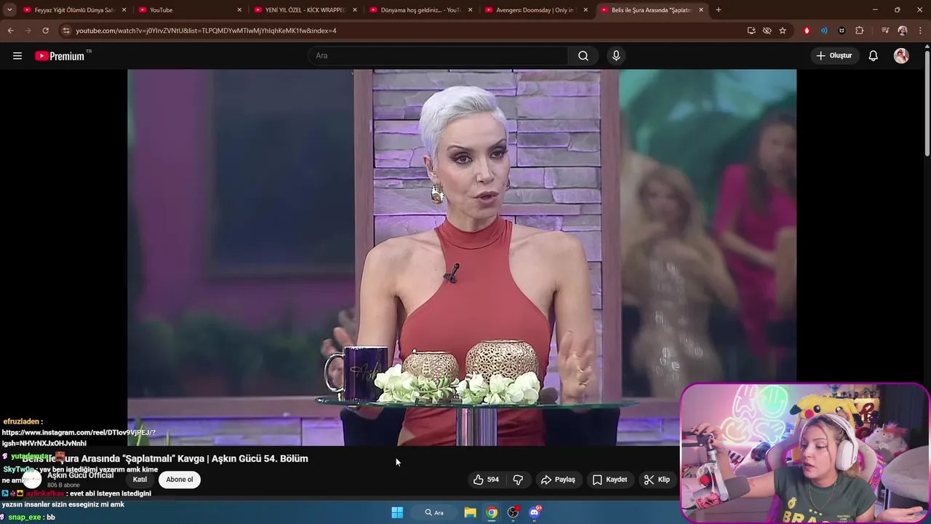Start voice search with microphone icon
931x524 pixels.
pos(616,56)
